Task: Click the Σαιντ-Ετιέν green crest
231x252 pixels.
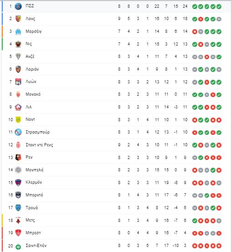Action: click(18, 246)
